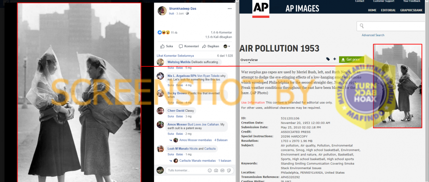Open Becky Brewer's avatar

[160, 93]
